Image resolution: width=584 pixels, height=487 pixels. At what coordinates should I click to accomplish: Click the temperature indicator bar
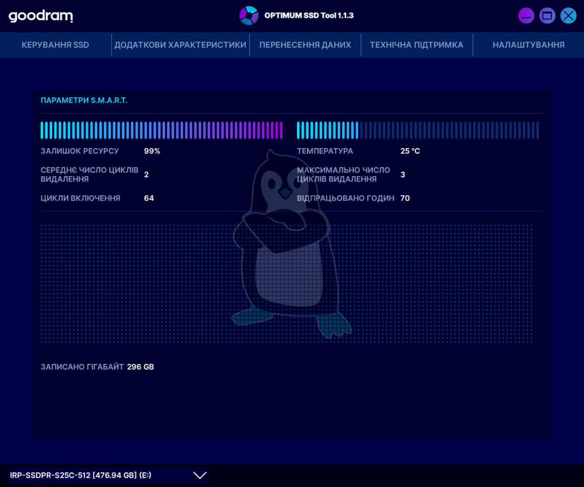pos(418,131)
